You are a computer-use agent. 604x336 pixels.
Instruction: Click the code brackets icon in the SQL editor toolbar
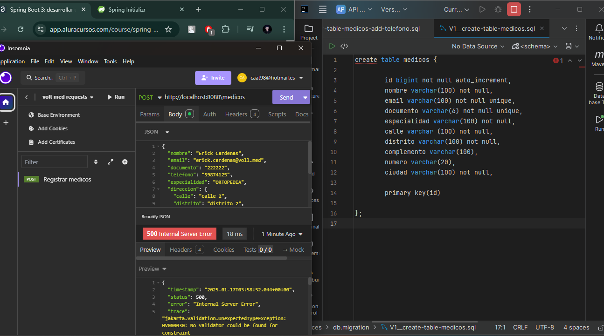coord(344,46)
